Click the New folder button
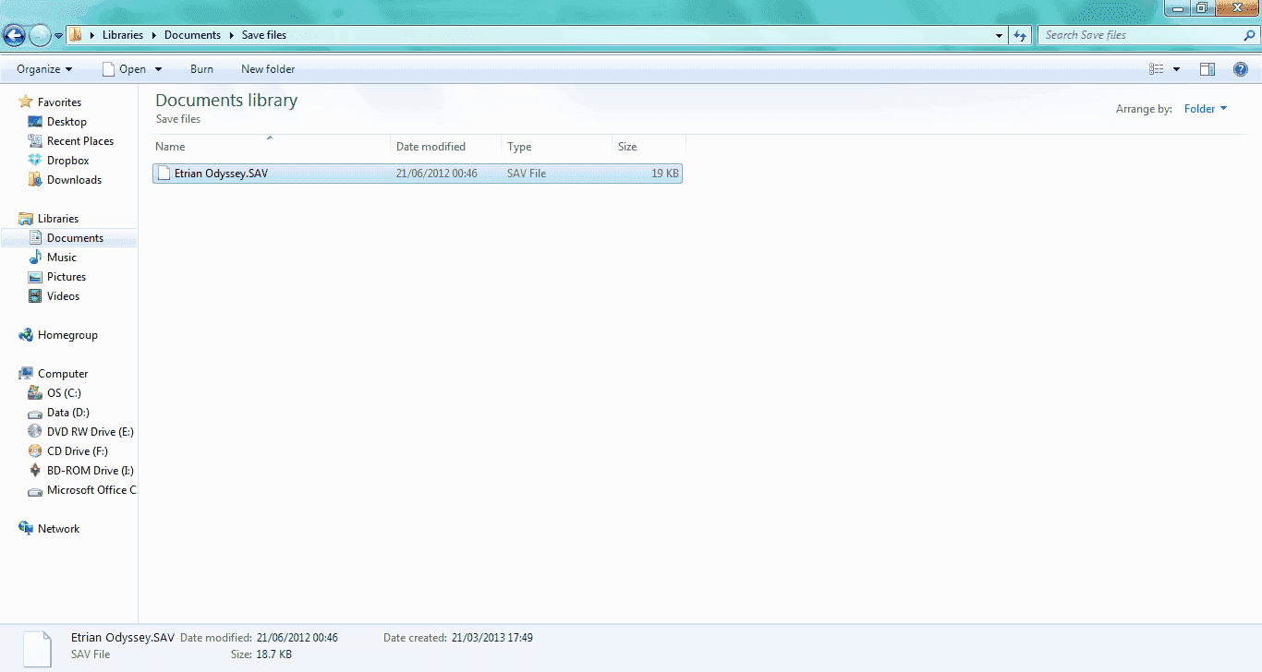Viewport: 1262px width, 672px height. 268,69
